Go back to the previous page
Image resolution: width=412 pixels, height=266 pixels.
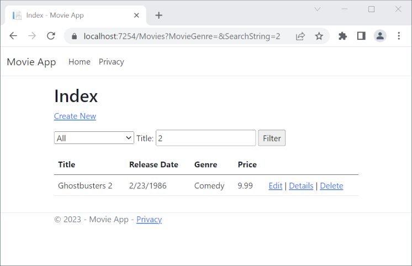click(x=13, y=36)
